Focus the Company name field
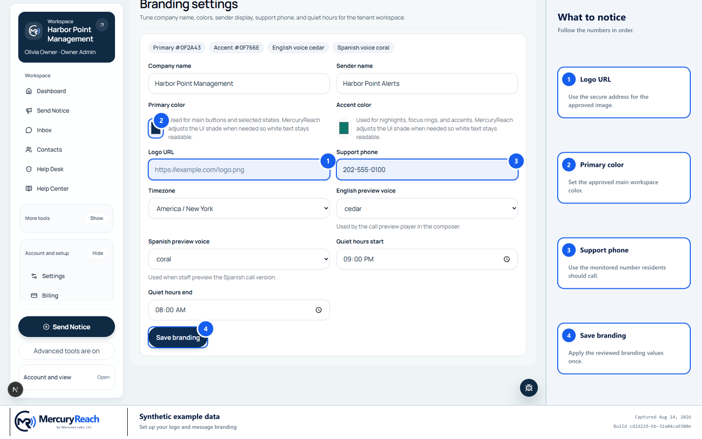The width and height of the screenshot is (702, 439). [x=239, y=83]
